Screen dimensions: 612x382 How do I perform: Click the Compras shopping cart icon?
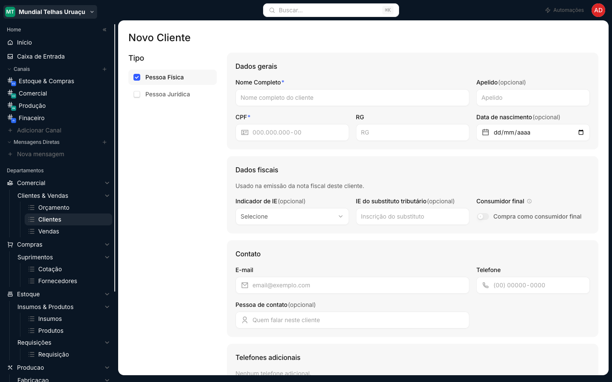[x=10, y=244]
